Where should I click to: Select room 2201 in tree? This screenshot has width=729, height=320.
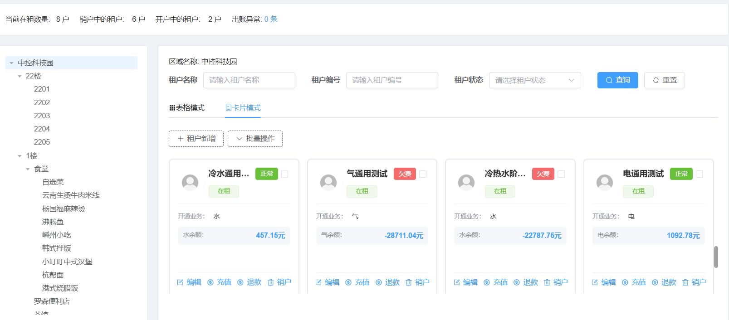pyautogui.click(x=42, y=89)
